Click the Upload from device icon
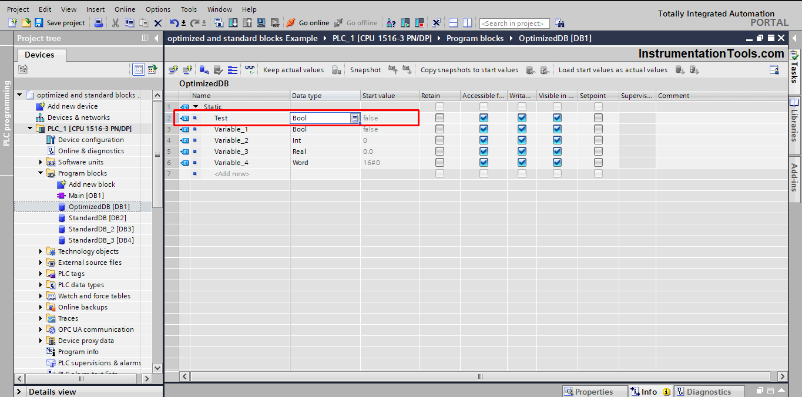The width and height of the screenshot is (802, 397). (247, 23)
